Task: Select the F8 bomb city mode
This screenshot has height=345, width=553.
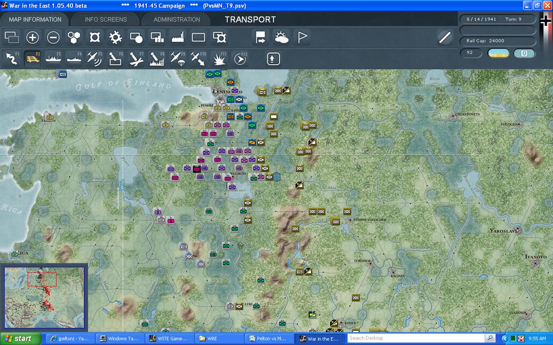Action: pos(157,59)
